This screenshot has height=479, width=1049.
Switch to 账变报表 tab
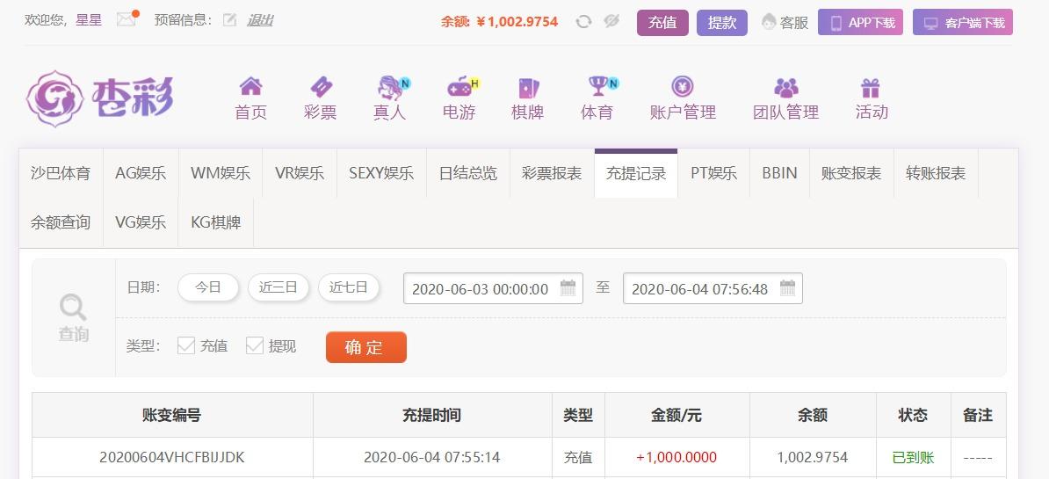pos(851,173)
